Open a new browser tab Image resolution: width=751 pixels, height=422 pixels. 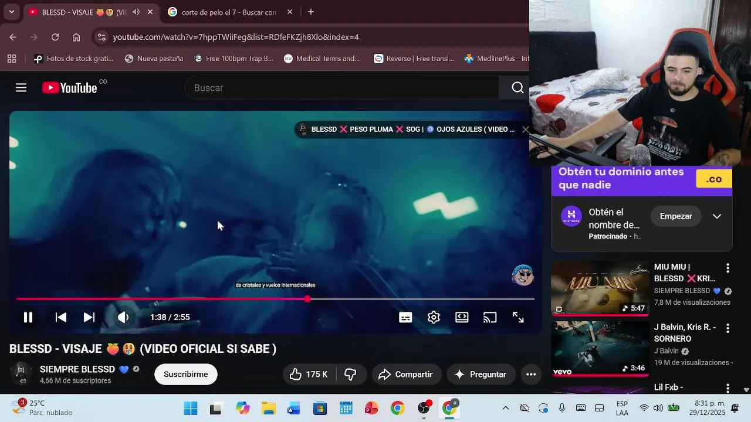coord(311,12)
